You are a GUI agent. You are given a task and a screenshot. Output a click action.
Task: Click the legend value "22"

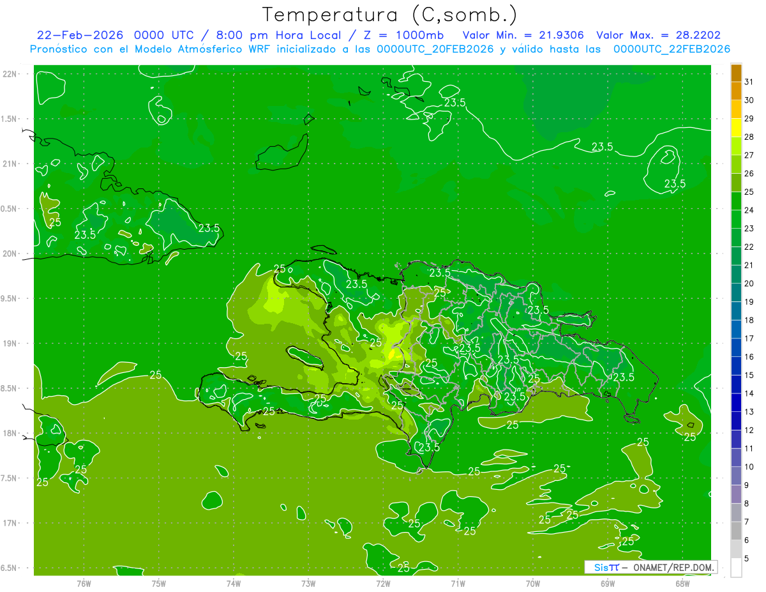(749, 247)
